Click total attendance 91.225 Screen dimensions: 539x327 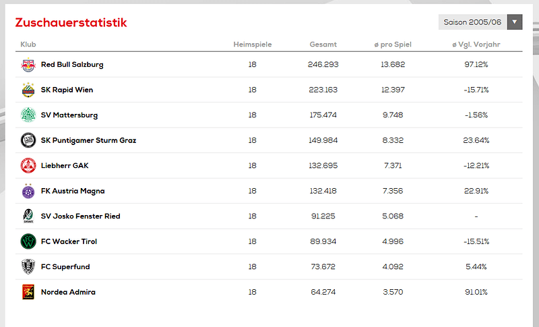[323, 216]
